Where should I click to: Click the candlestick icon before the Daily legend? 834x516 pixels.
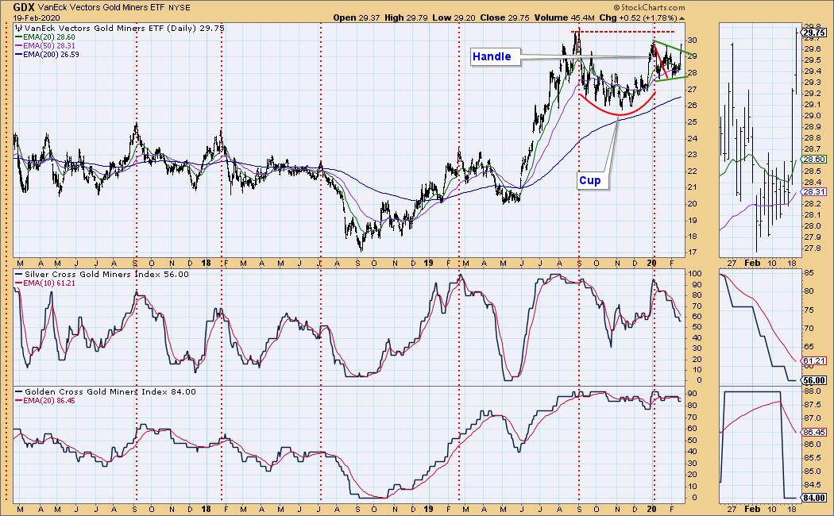18,28
